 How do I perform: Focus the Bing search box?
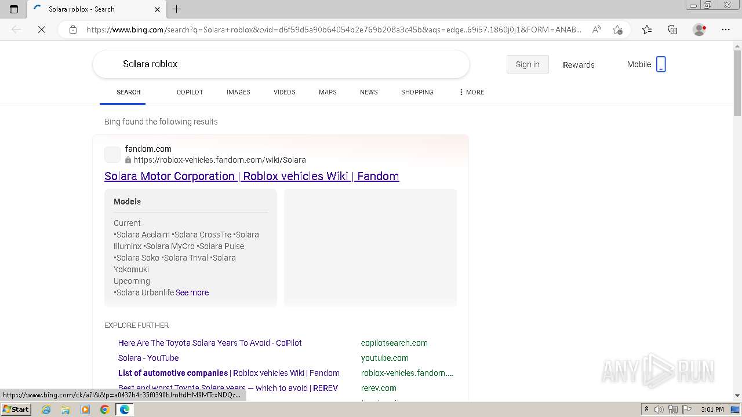pos(281,64)
